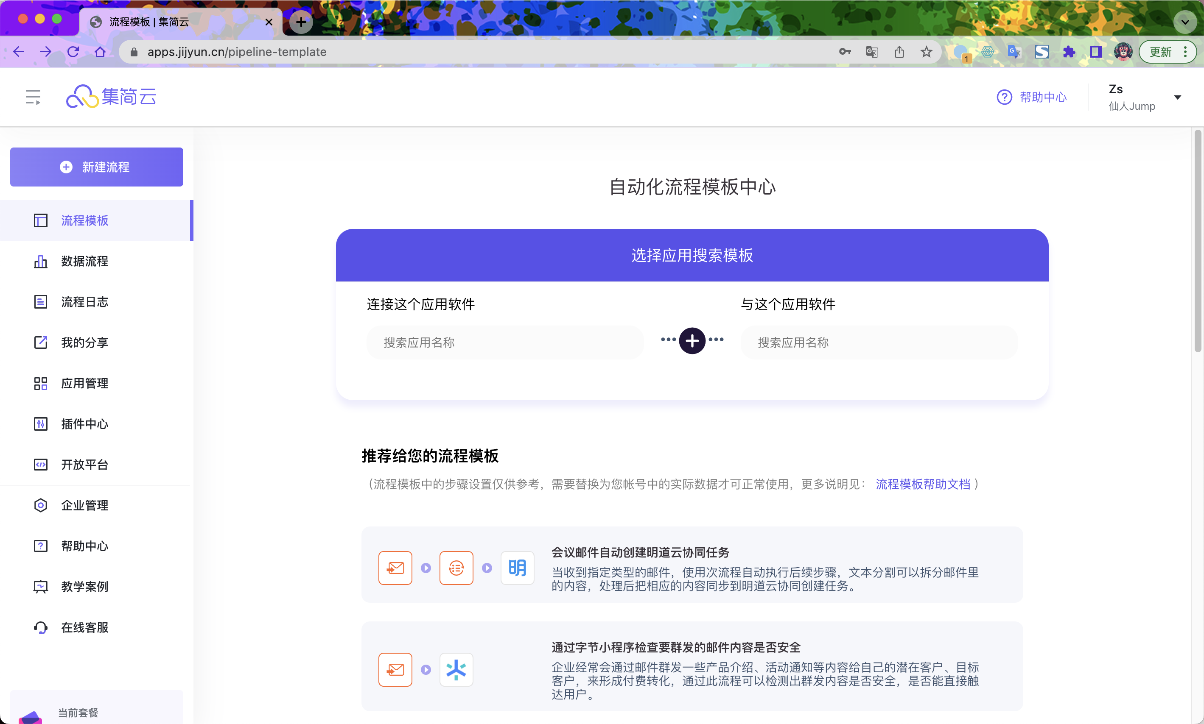1204x724 pixels.
Task: Open the 流程模板帮助文档 link
Action: click(x=922, y=484)
